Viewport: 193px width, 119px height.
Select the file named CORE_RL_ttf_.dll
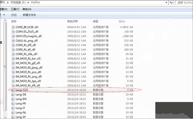click(25, 50)
